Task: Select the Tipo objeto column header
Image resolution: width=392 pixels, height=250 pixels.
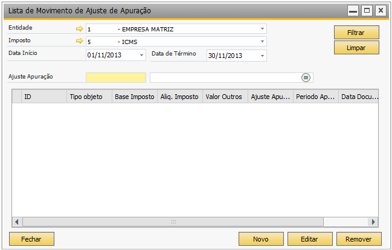Action: pos(89,97)
